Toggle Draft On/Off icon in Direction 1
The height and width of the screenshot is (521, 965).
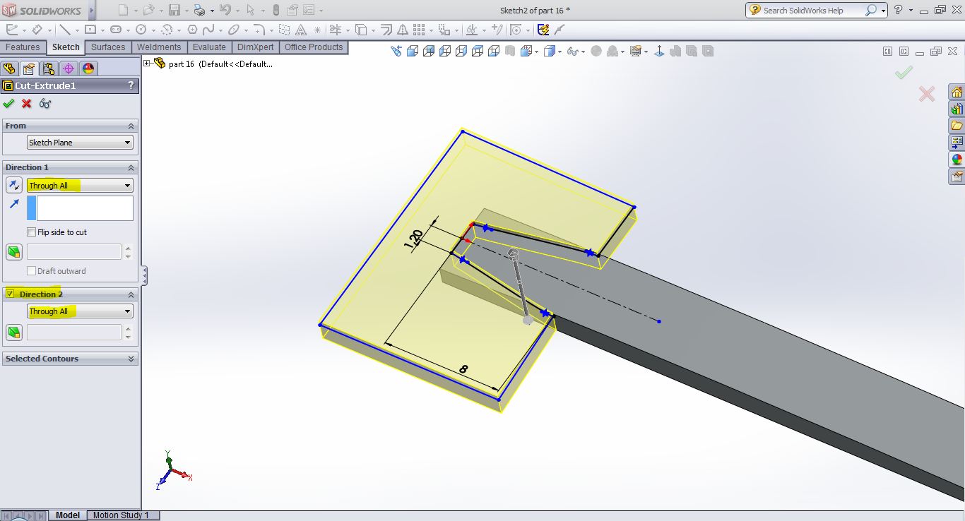click(x=14, y=252)
